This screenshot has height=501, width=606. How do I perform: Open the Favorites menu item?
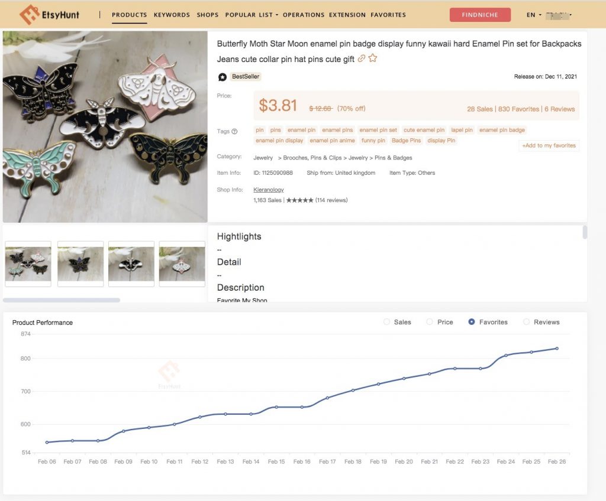click(388, 15)
